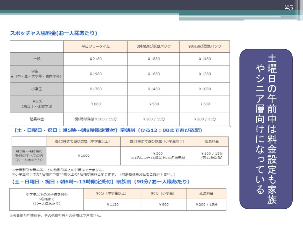Select ¥200 / 15分 in the 家族割 table

[x=206, y=205]
